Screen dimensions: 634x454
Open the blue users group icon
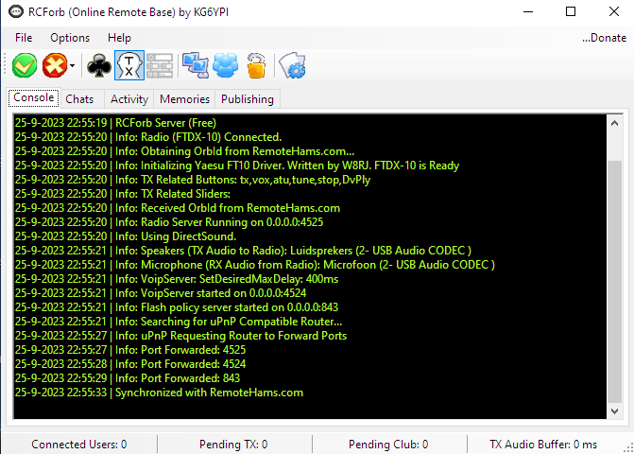tap(226, 65)
